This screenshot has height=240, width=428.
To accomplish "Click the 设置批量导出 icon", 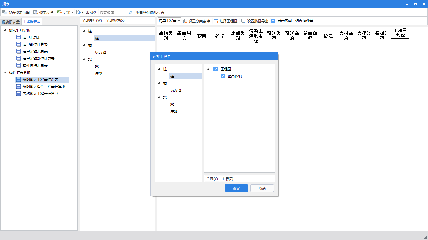I will coord(243,21).
